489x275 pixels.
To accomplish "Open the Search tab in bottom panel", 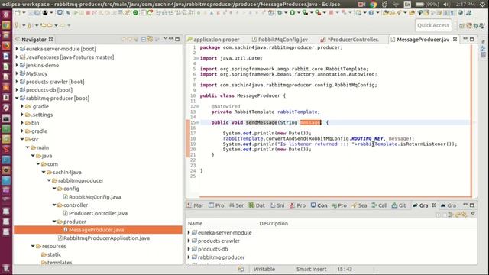I will click(x=359, y=205).
